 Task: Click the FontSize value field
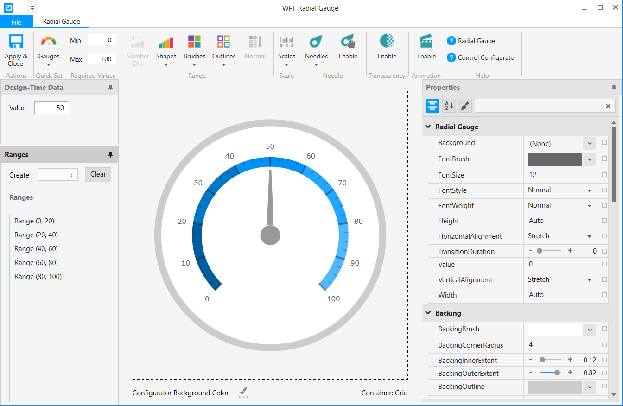pyautogui.click(x=562, y=175)
